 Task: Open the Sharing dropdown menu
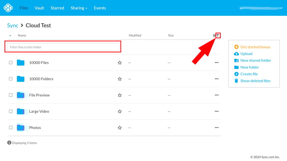tap(79, 8)
